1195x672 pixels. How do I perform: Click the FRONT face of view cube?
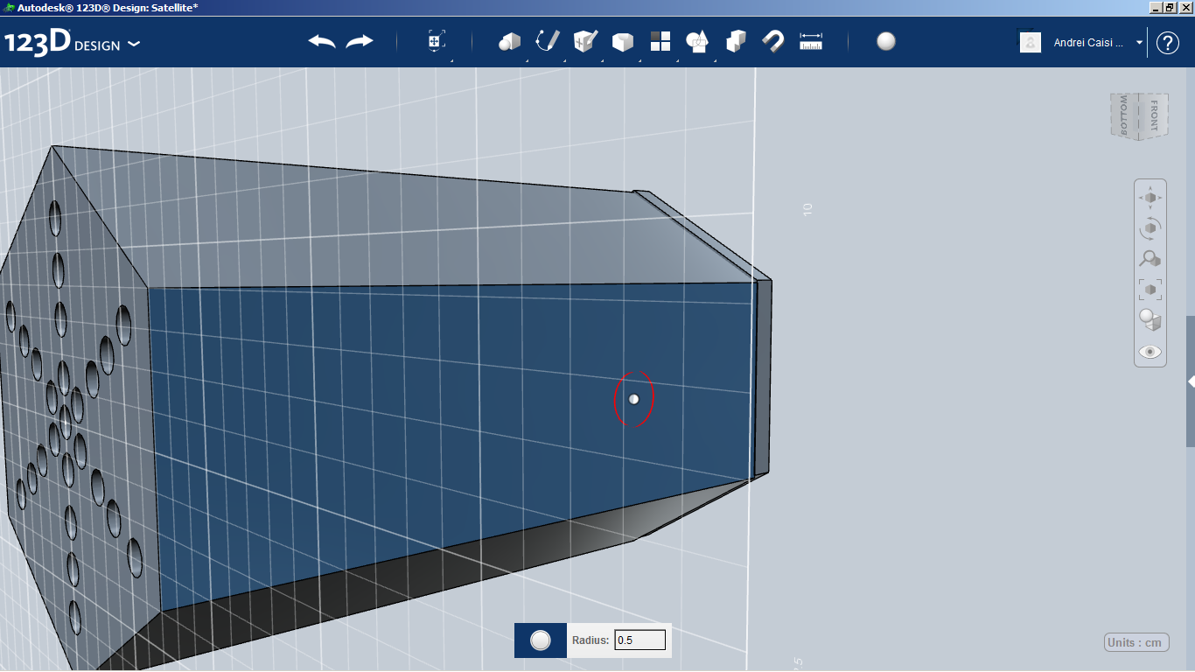coord(1154,115)
